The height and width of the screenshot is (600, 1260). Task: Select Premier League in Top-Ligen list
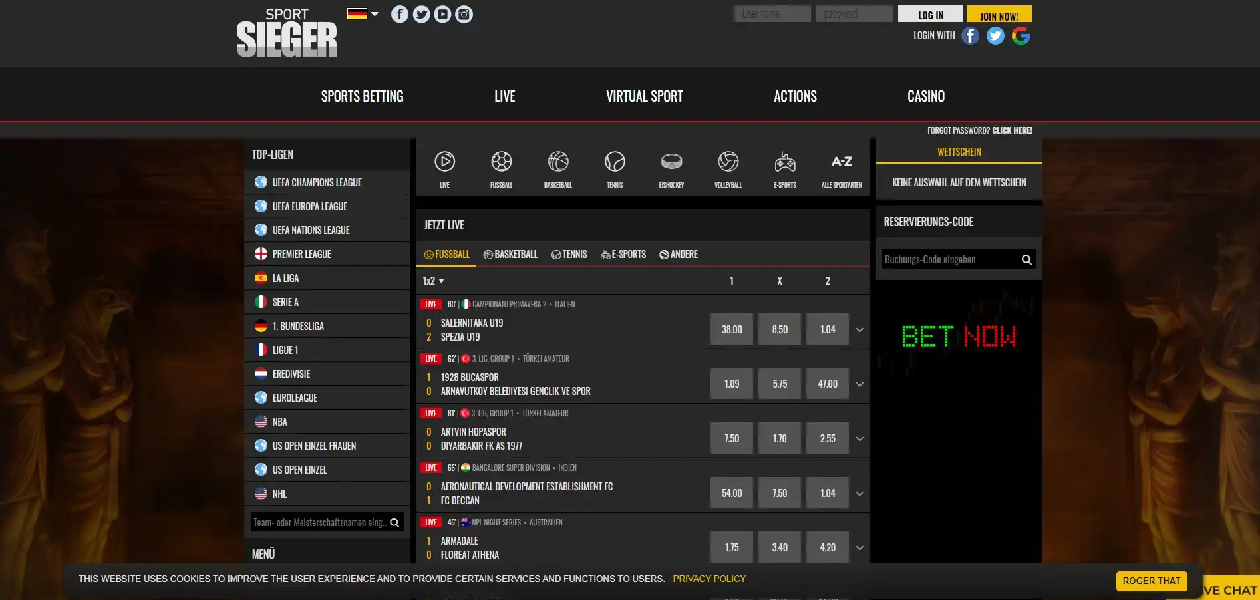tap(301, 254)
